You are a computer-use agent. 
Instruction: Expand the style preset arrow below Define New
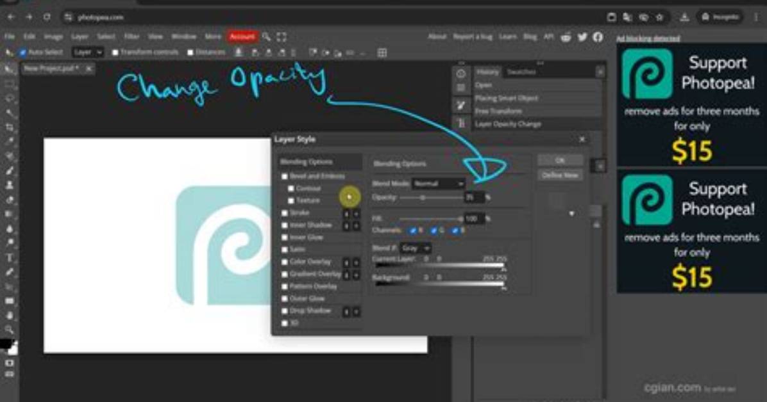tap(571, 213)
